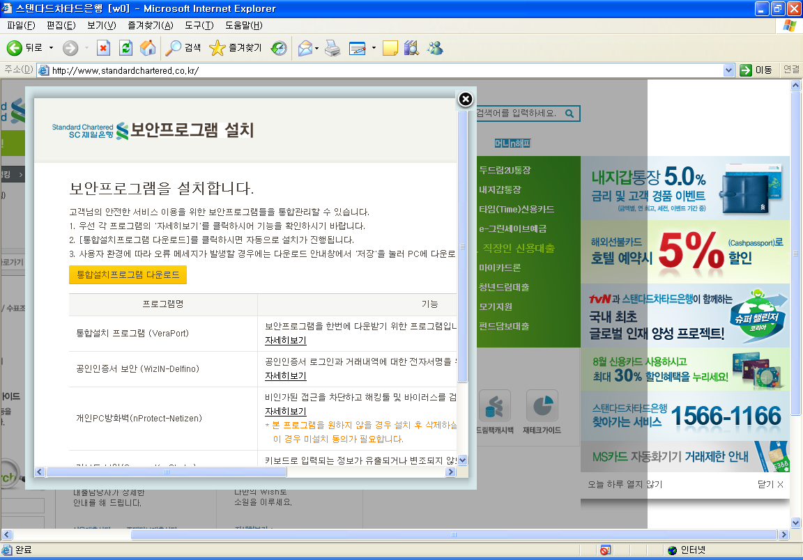The height and width of the screenshot is (560, 803).
Task: Click the MS카드 자동화기기 거래제한 안내 banner
Action: [685, 457]
